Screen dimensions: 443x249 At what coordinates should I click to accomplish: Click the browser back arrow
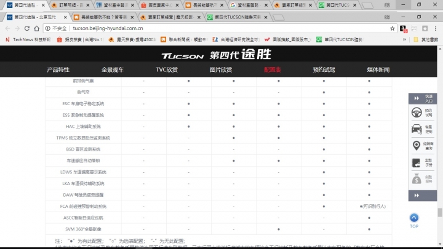coord(7,28)
